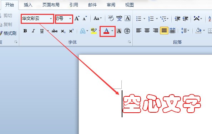Toggle underline formatting

42,31
